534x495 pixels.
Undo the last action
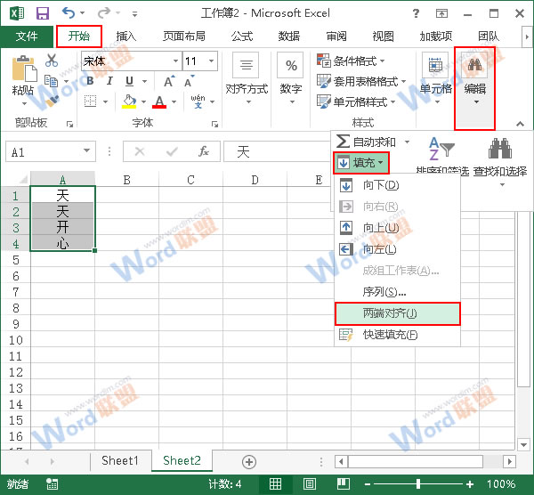(x=69, y=13)
